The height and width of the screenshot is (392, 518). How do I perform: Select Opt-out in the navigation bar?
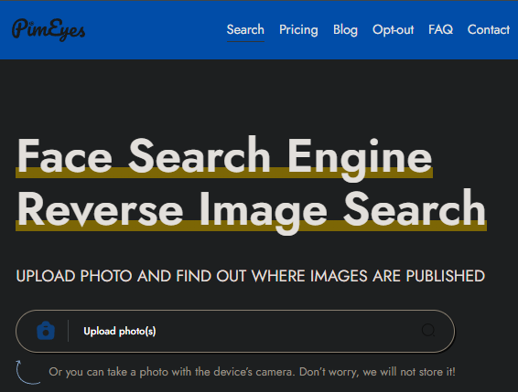click(394, 30)
